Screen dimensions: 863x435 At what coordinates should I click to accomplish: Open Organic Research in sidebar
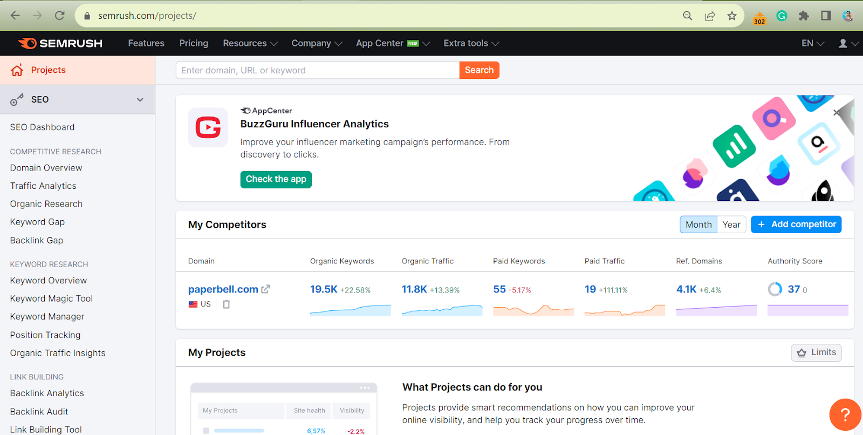tap(46, 204)
